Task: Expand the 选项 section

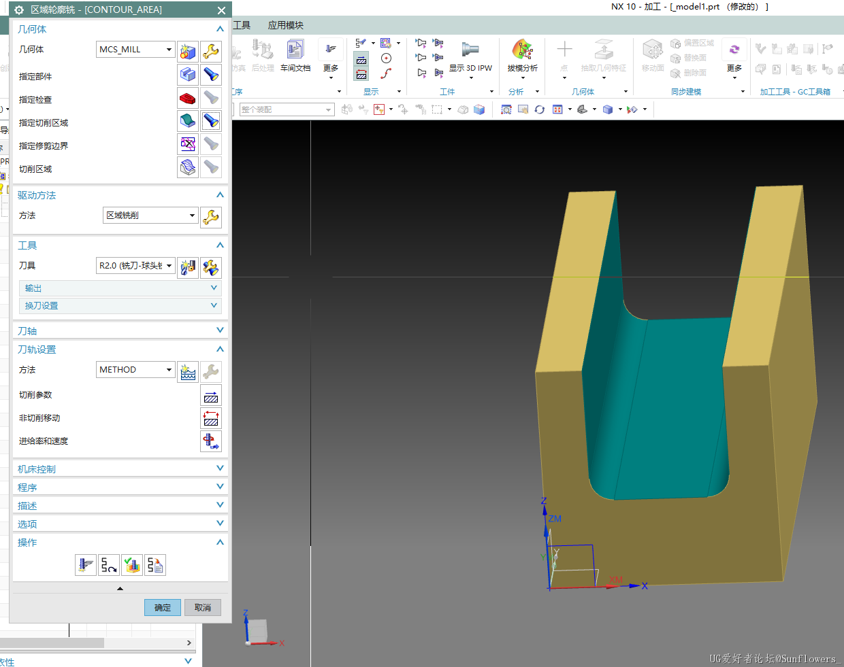Action: click(x=120, y=524)
